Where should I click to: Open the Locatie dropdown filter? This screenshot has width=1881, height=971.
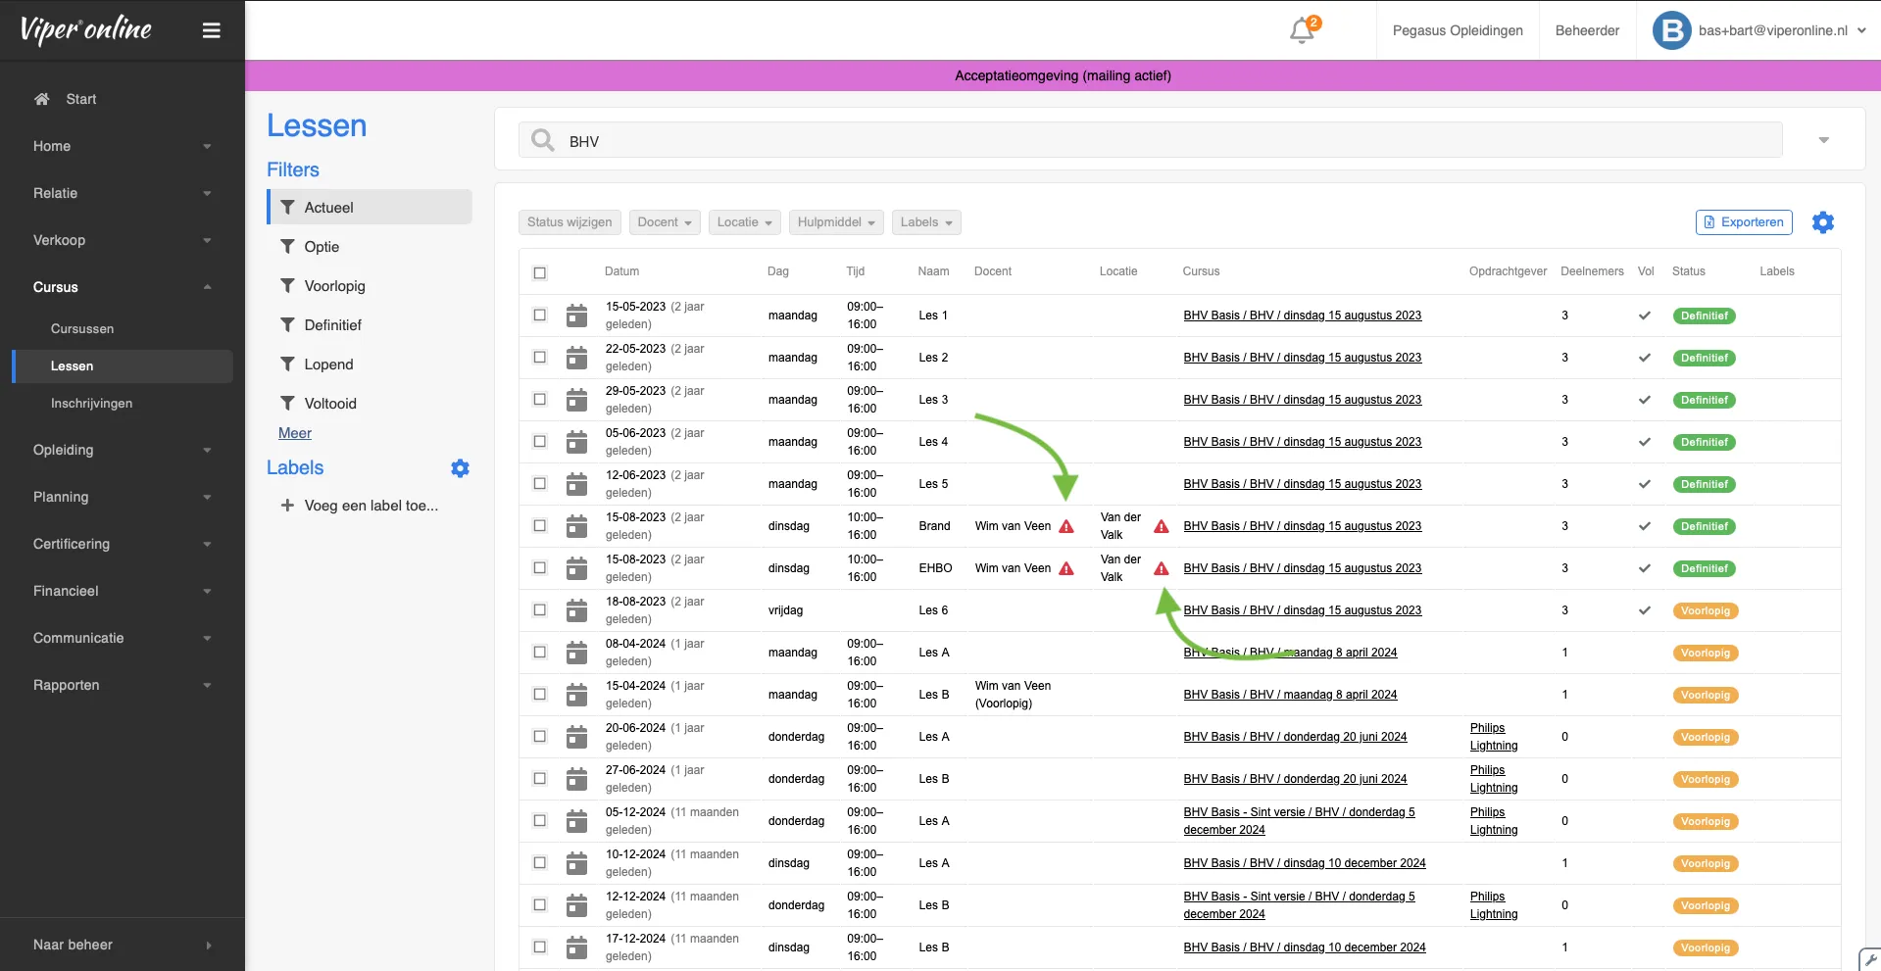[744, 222]
